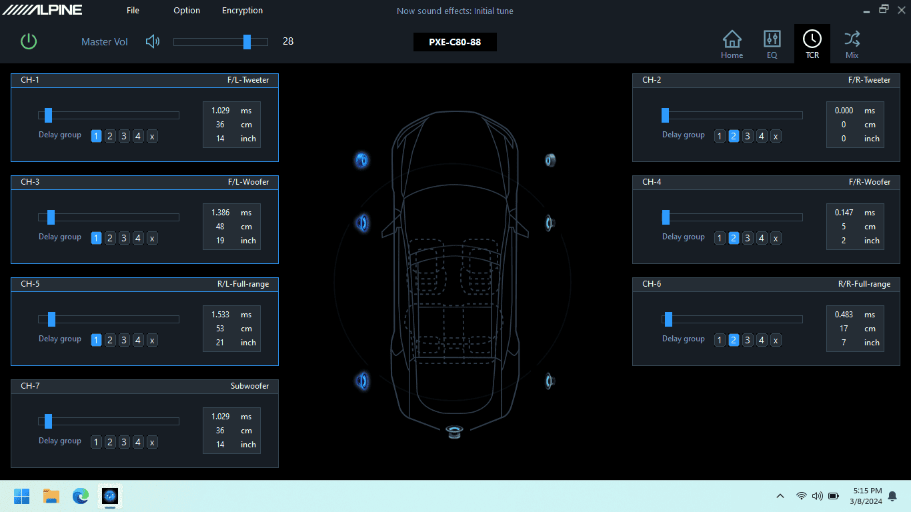The width and height of the screenshot is (911, 512).
Task: Open the Home page icon
Action: pos(732,44)
